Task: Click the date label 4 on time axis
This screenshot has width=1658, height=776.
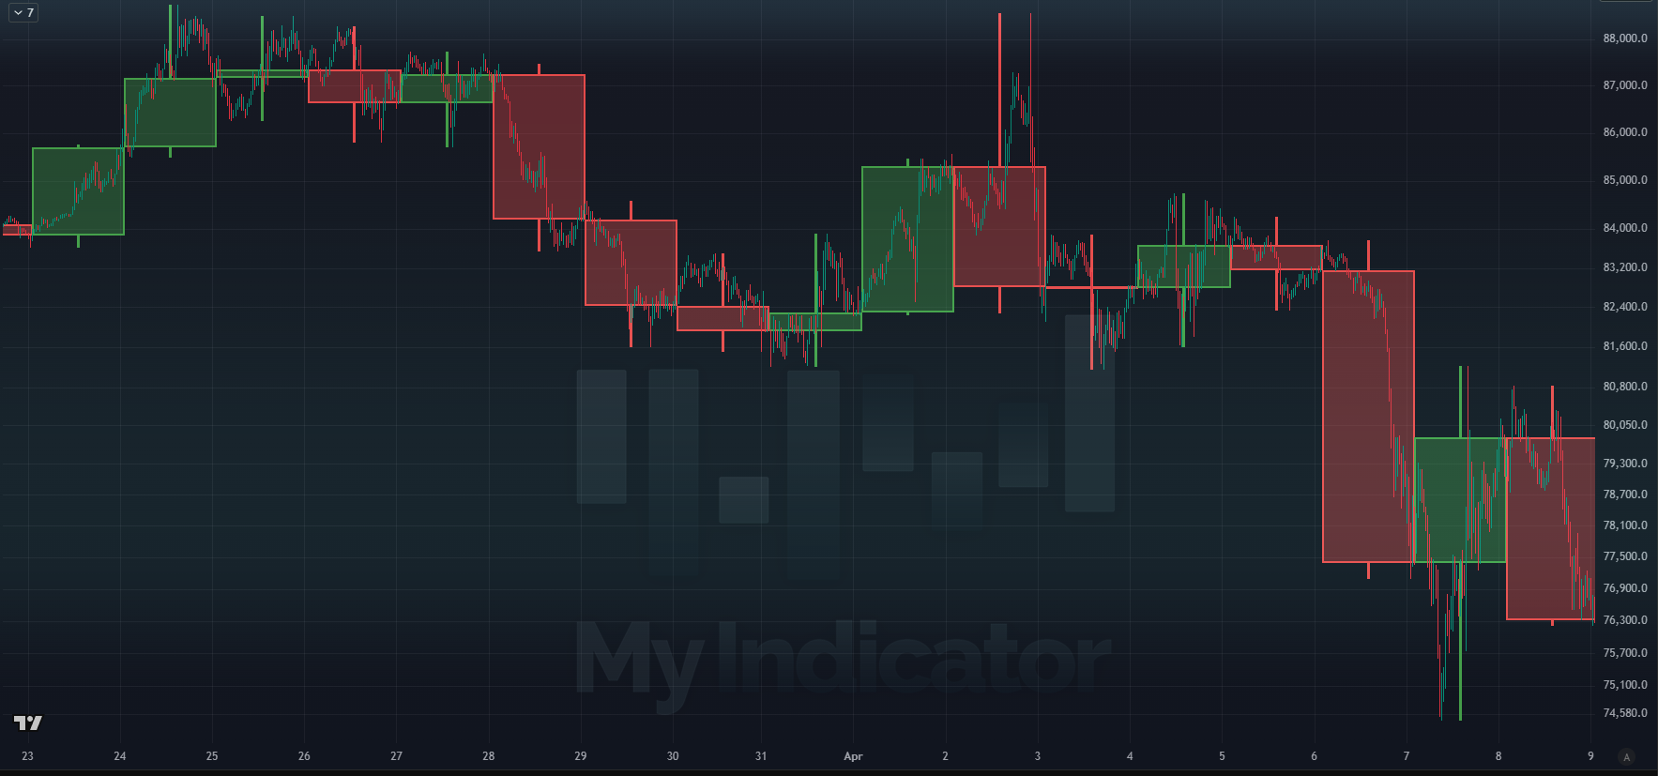Action: pyautogui.click(x=1130, y=756)
